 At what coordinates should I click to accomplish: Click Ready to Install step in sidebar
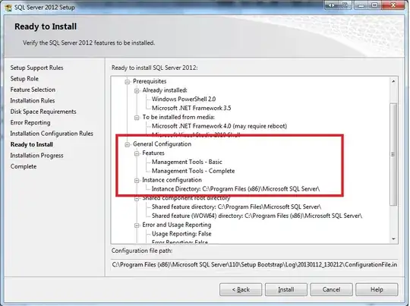pos(32,144)
